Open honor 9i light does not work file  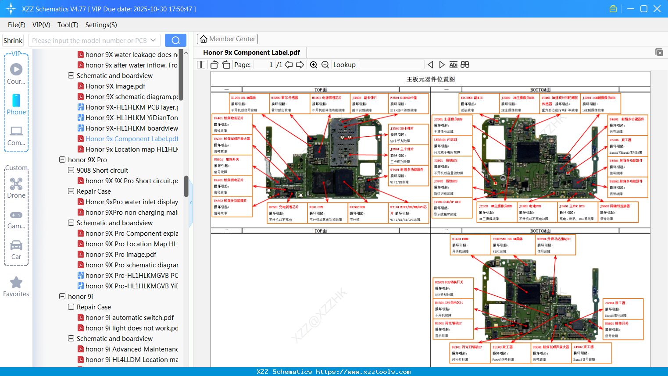pyautogui.click(x=128, y=328)
